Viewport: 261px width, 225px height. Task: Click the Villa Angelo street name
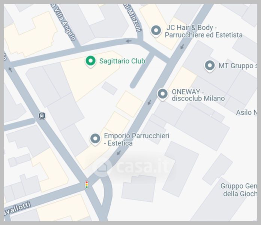click(63, 22)
